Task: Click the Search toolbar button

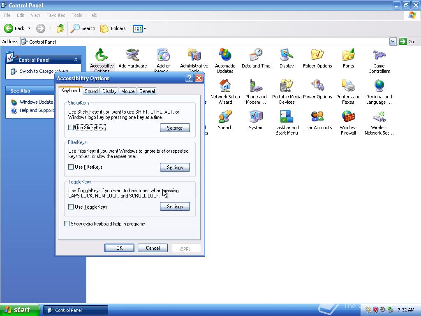Action: click(83, 28)
